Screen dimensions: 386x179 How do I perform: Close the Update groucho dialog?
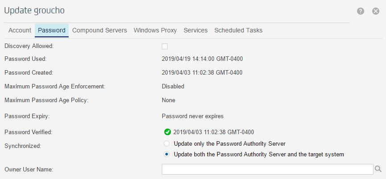pyautogui.click(x=376, y=11)
